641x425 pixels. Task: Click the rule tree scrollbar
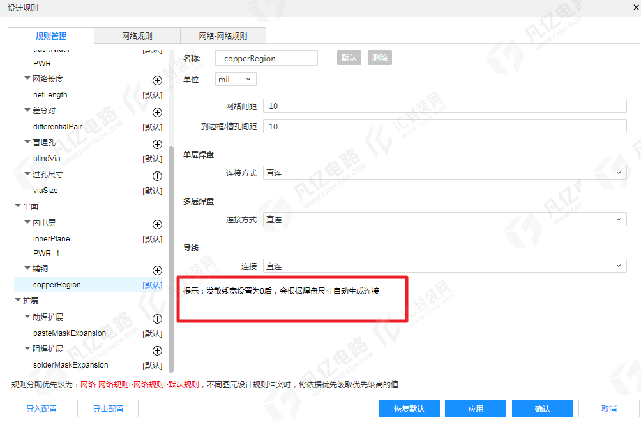(171, 259)
